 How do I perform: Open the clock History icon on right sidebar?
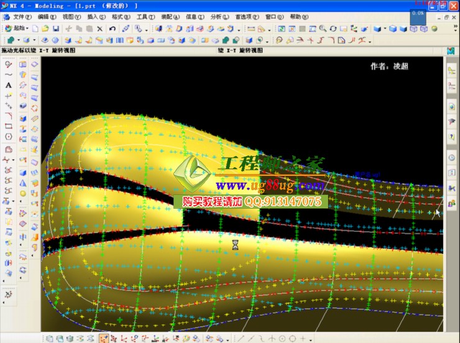pyautogui.click(x=451, y=158)
